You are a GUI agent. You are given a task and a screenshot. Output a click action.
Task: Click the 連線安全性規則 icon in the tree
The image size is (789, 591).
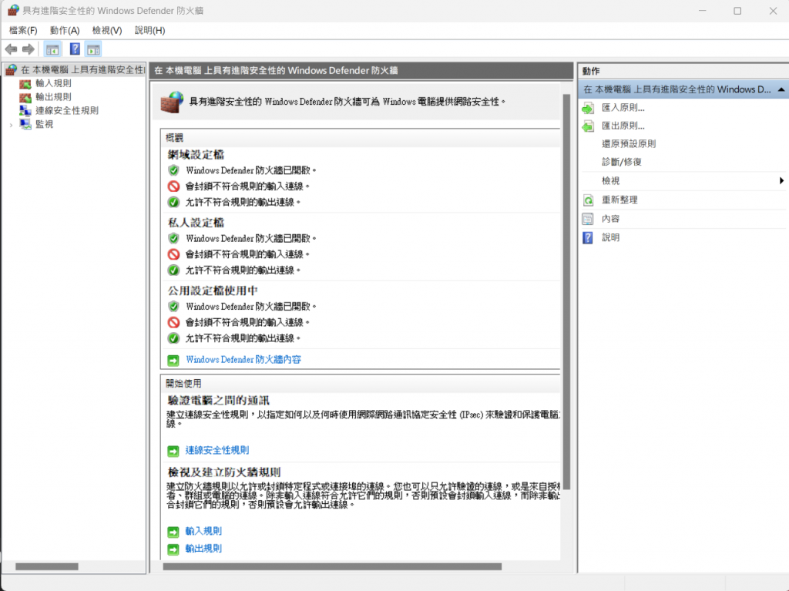point(25,111)
